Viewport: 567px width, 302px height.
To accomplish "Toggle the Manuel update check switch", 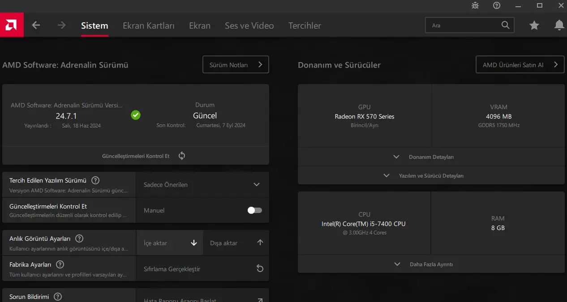I will (x=255, y=210).
